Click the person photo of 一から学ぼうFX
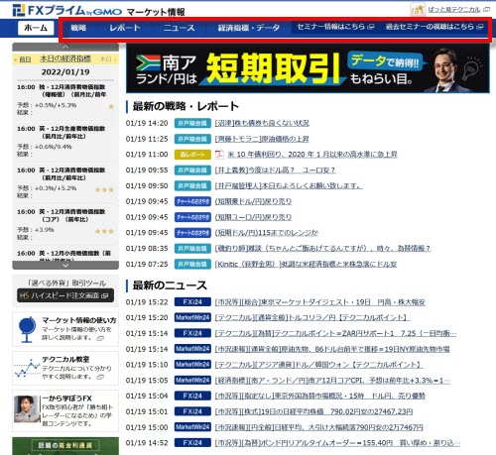496x455 pixels. coord(27,409)
